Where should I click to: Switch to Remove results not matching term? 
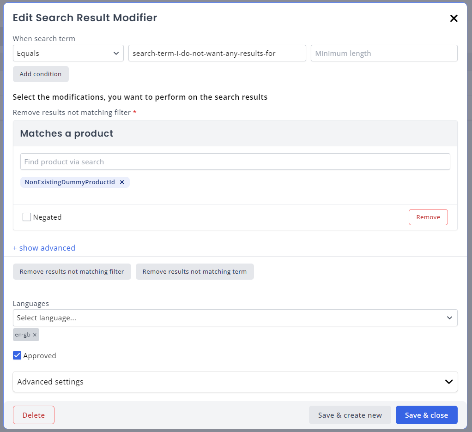click(194, 271)
